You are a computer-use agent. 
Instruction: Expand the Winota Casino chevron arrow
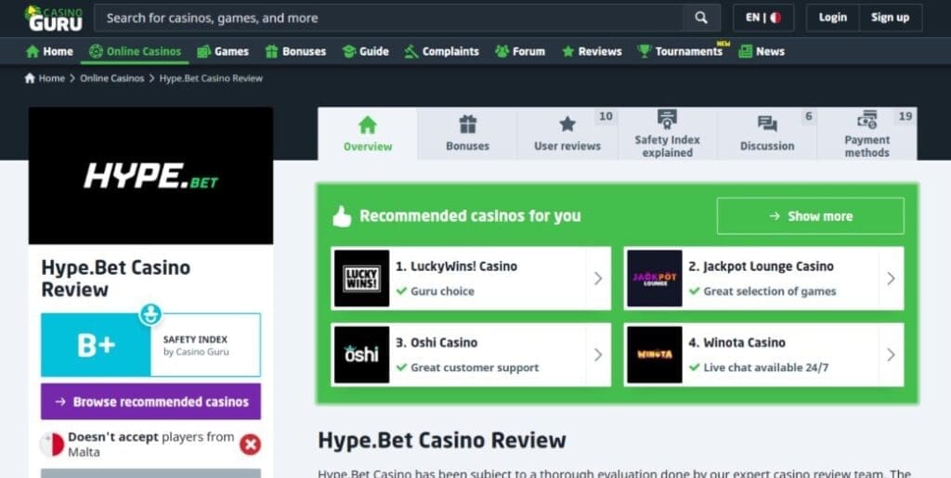pyautogui.click(x=891, y=355)
